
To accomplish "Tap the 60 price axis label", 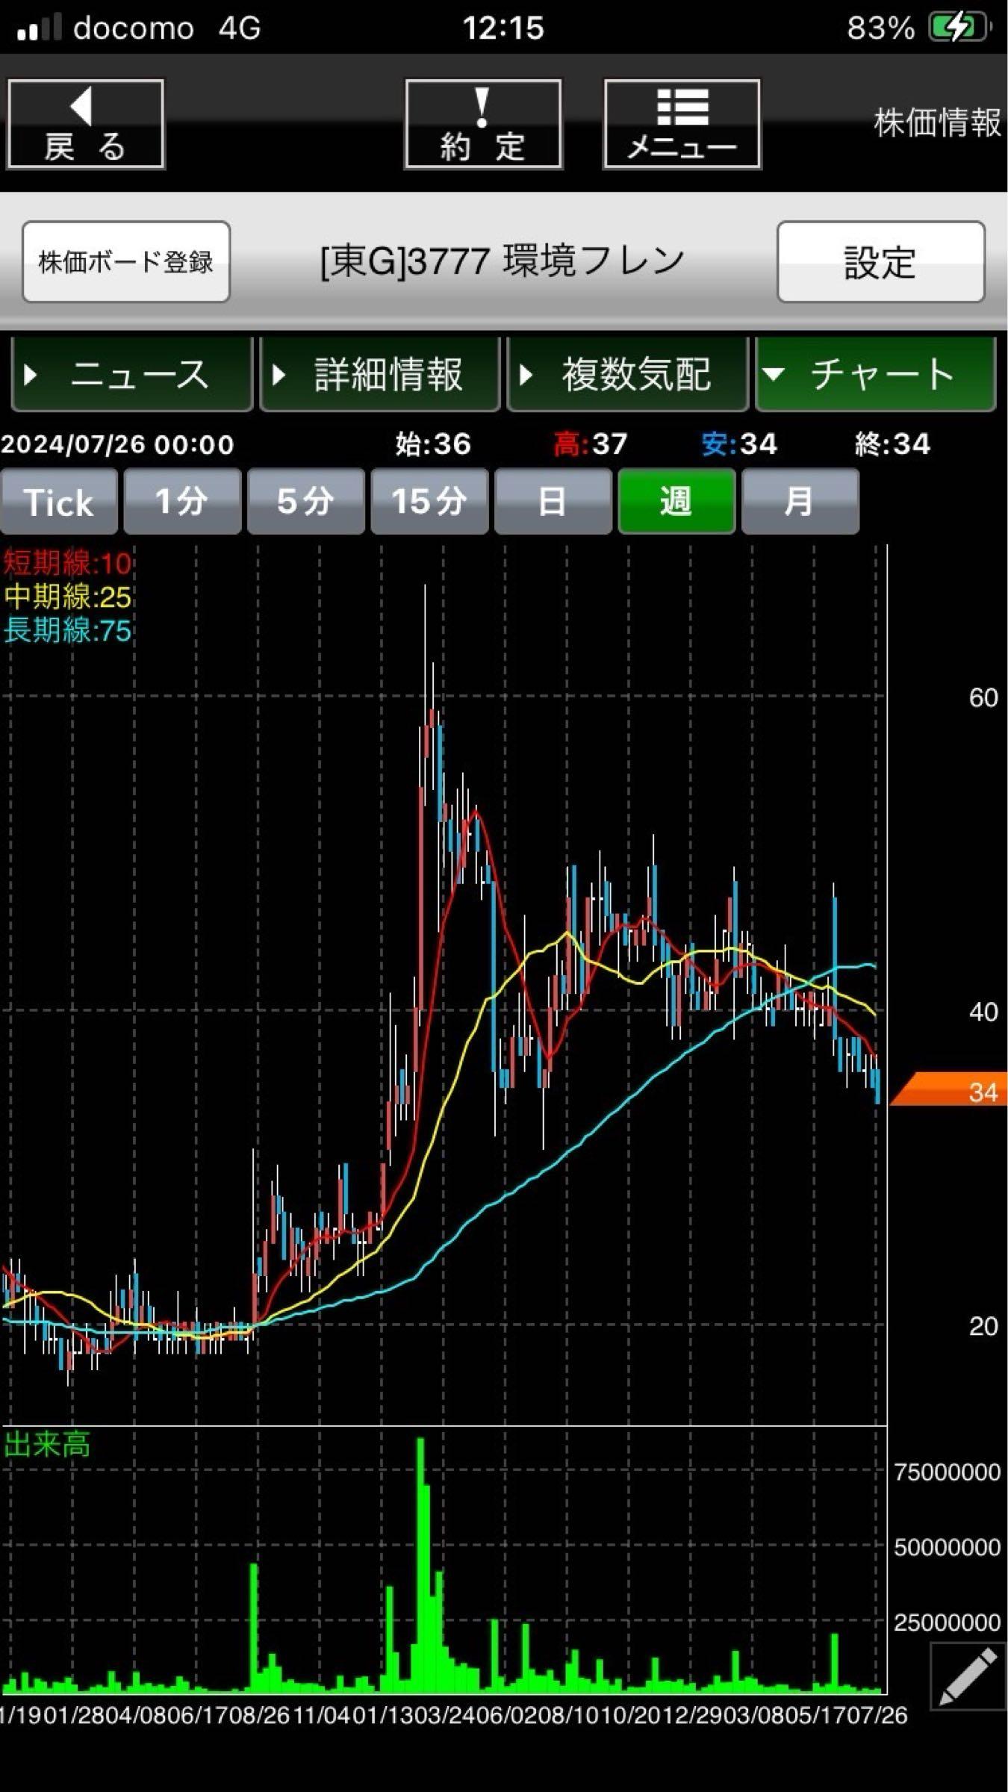I will pos(983,697).
